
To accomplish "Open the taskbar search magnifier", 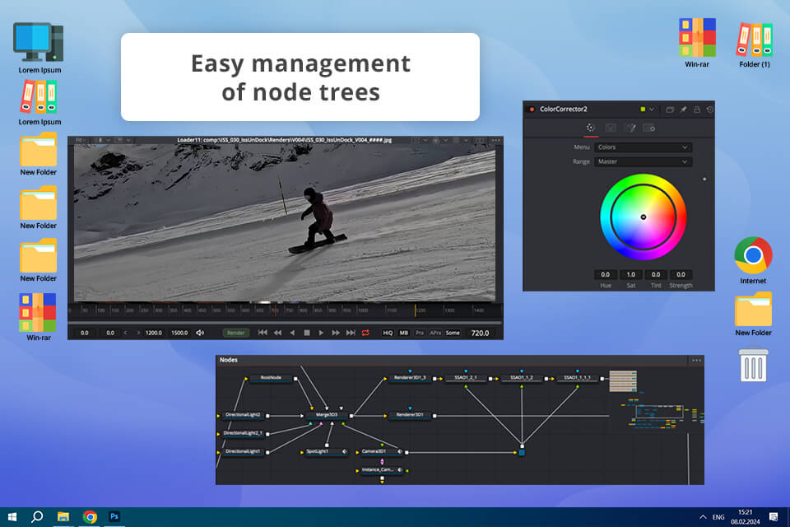I will pos(37,517).
